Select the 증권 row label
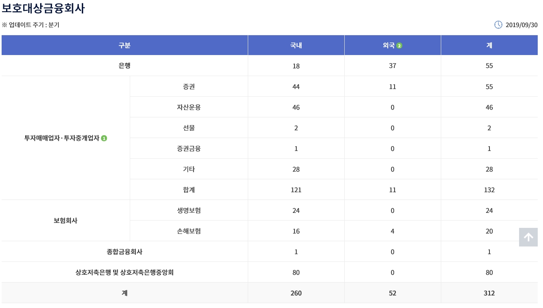 click(189, 87)
